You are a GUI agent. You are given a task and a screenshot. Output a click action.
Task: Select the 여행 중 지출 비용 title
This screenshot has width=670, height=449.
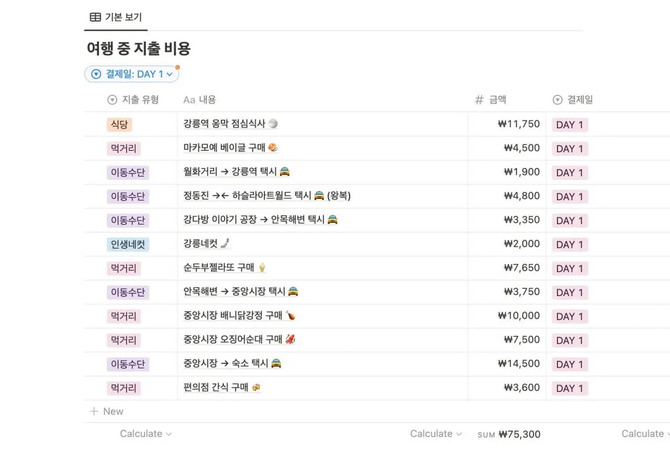pos(139,49)
